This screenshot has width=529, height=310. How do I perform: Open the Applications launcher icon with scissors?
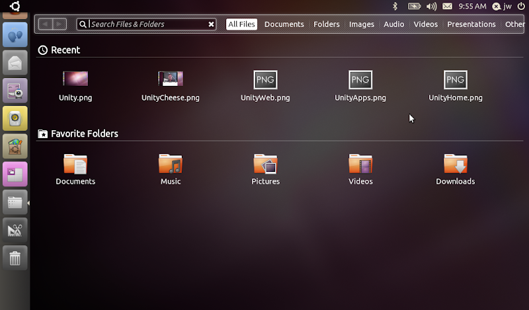click(x=15, y=231)
